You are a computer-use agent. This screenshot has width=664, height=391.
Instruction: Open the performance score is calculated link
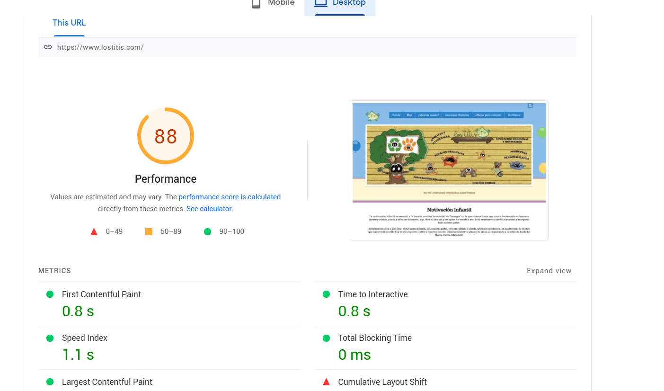(230, 197)
